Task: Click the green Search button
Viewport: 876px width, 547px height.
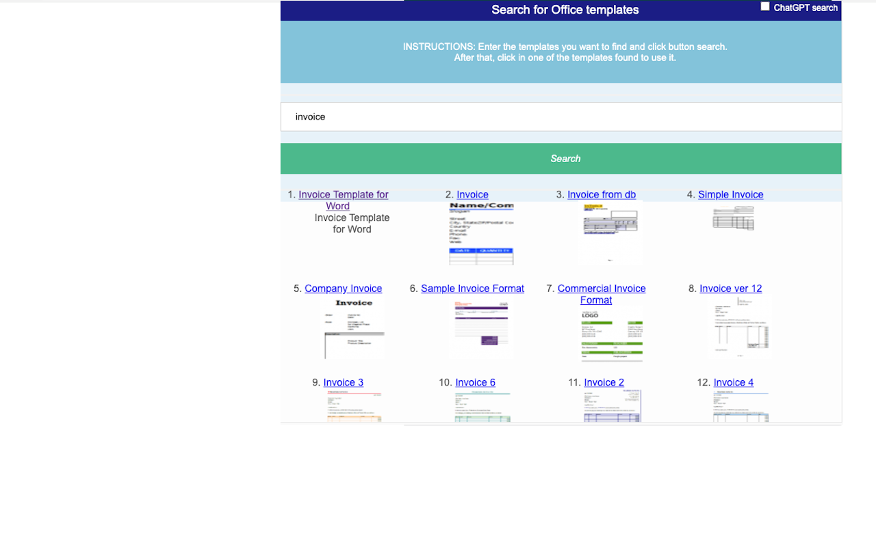Action: (x=561, y=159)
